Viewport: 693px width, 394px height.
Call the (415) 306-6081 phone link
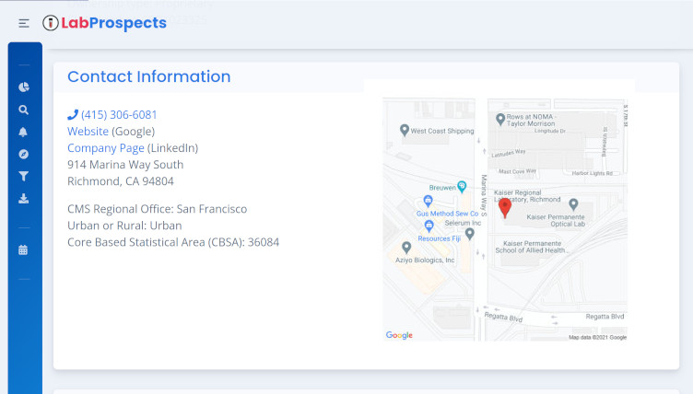pyautogui.click(x=119, y=115)
